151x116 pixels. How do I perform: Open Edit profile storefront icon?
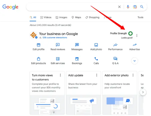pos(39,45)
